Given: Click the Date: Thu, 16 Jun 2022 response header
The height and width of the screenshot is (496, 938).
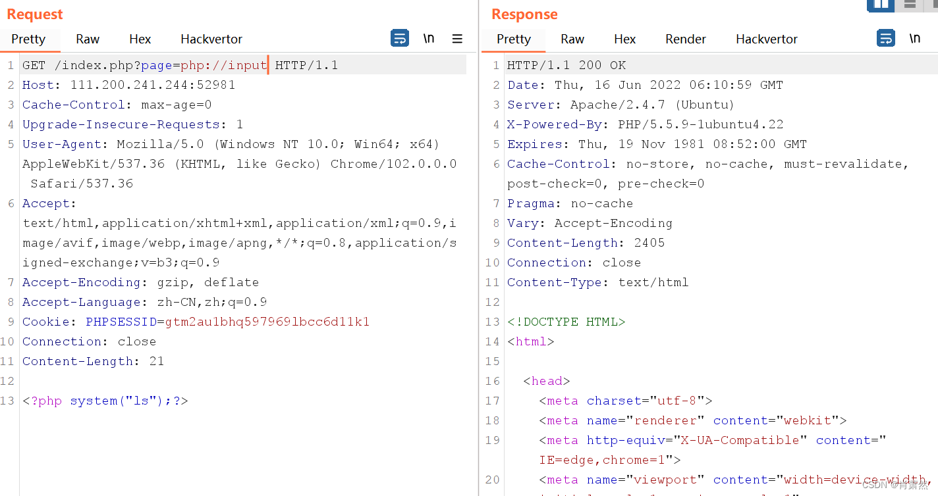Looking at the screenshot, I should tap(645, 85).
